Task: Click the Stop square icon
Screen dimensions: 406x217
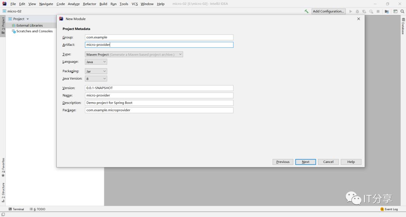Action: [x=378, y=11]
